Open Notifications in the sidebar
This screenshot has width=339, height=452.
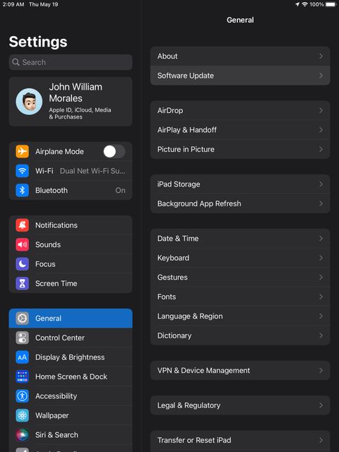click(71, 225)
